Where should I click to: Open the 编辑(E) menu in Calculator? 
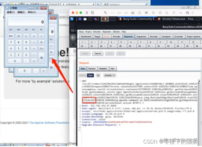click(x=21, y=12)
